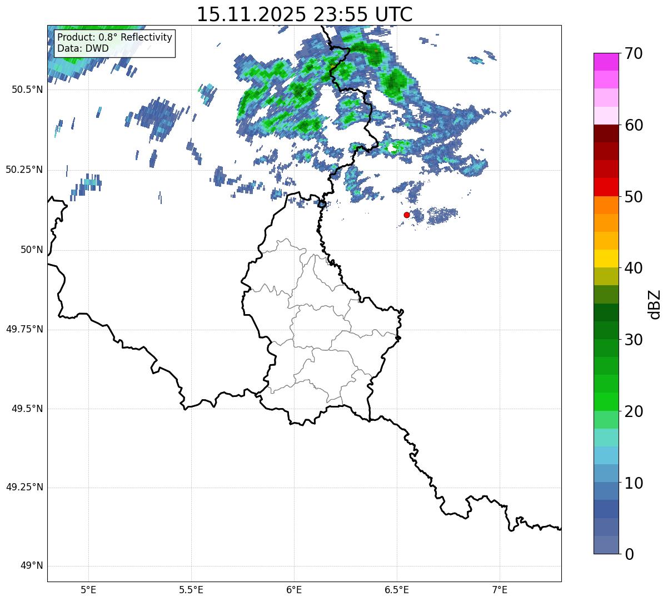The image size is (668, 601).
Task: Click the 'Data: DWD' label
Action: (x=83, y=48)
